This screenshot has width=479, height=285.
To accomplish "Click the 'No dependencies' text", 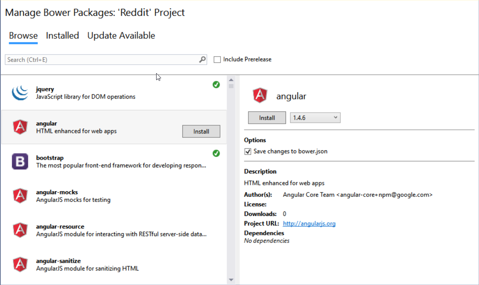I will [x=267, y=241].
